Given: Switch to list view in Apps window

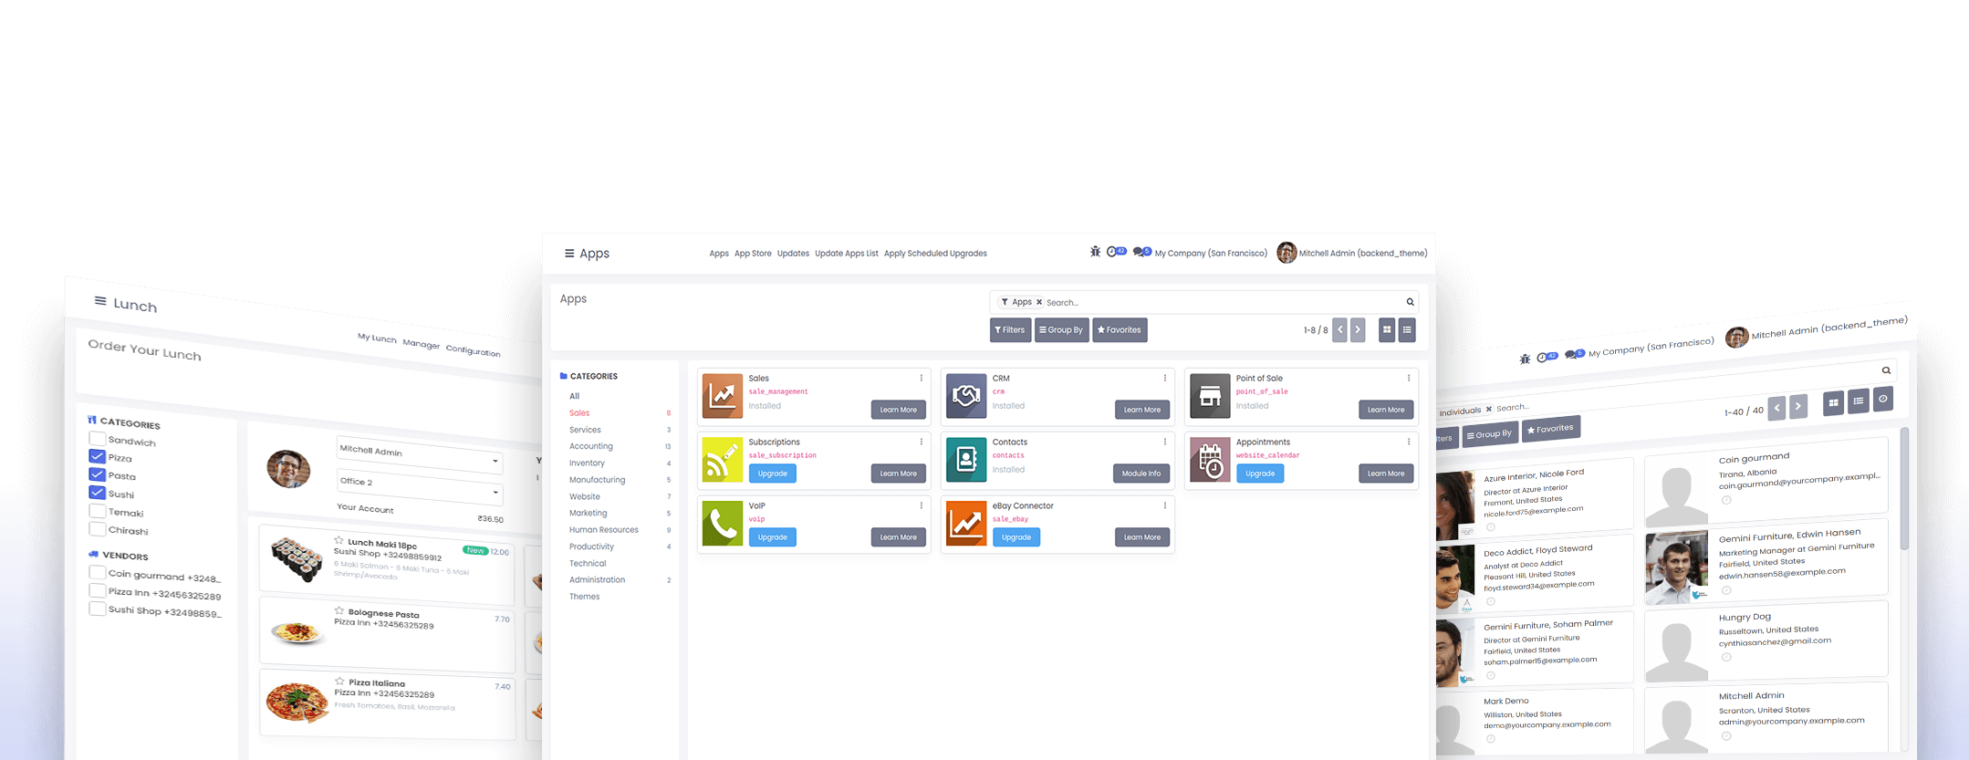Looking at the screenshot, I should (1407, 330).
